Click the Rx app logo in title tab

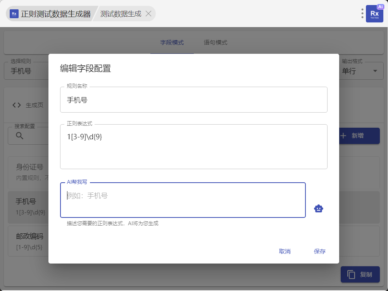pos(14,14)
